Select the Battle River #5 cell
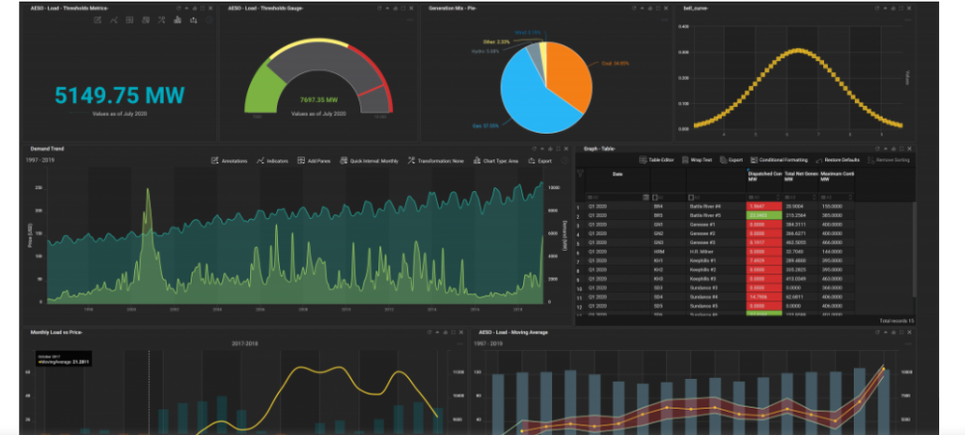 point(716,216)
